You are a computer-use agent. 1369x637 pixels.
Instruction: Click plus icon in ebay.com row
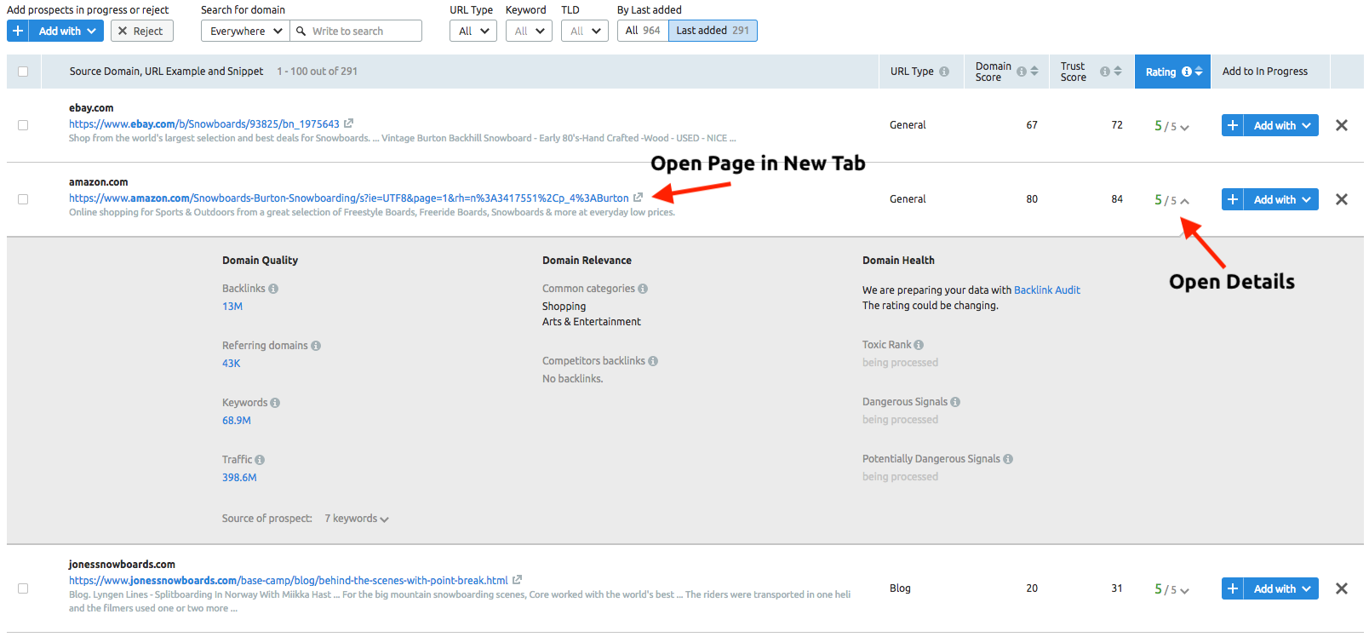[x=1233, y=125]
